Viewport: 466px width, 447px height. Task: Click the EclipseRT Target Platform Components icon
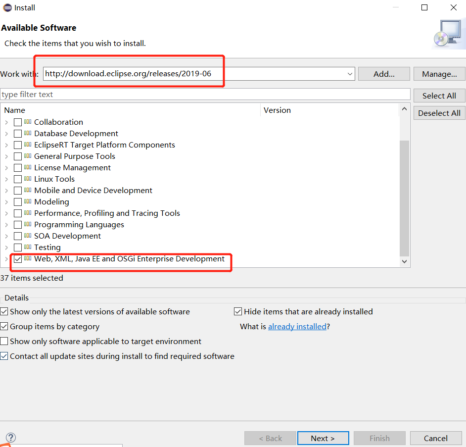[x=28, y=144]
